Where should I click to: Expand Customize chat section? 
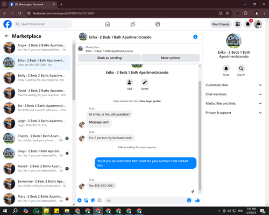pyautogui.click(x=233, y=85)
